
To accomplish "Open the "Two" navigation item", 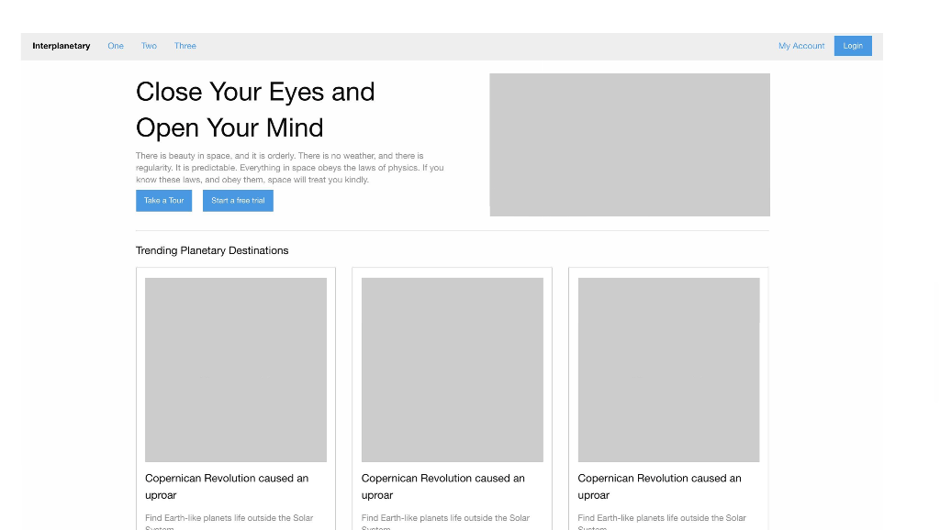I will [149, 46].
